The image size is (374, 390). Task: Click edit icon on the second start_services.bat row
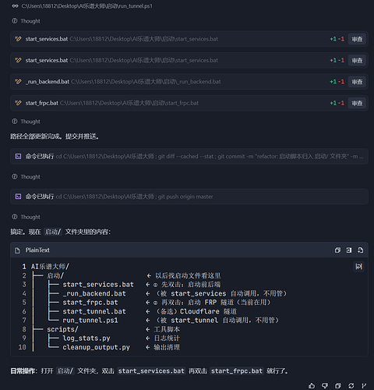click(18, 60)
